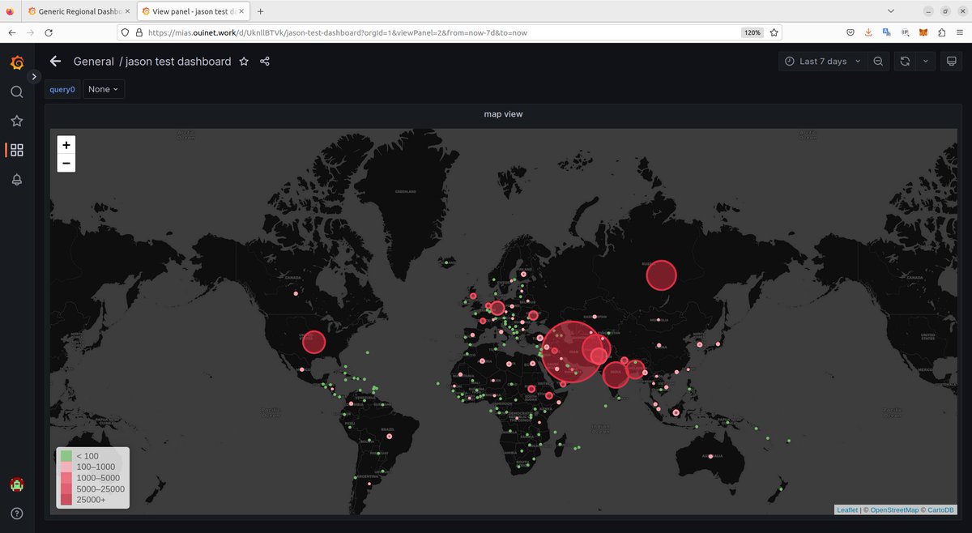Image resolution: width=972 pixels, height=533 pixels.
Task: Open the refresh interval dropdown arrow
Action: [x=926, y=62]
